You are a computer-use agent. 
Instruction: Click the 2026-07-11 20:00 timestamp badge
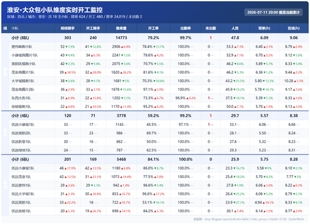[273, 12]
